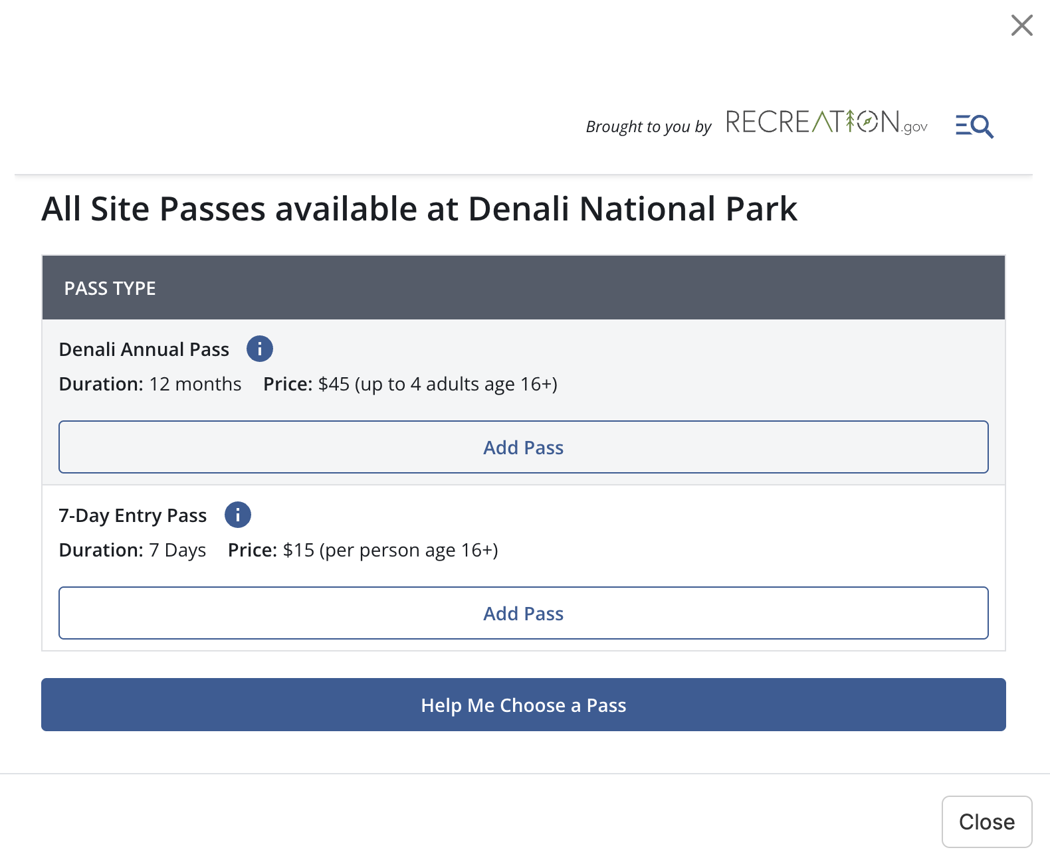Click the '7 Days' duration text

pos(177,550)
